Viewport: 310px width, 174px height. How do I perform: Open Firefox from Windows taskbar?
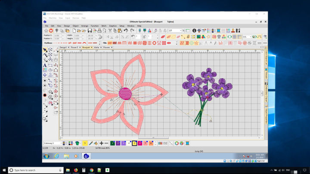click(76, 170)
